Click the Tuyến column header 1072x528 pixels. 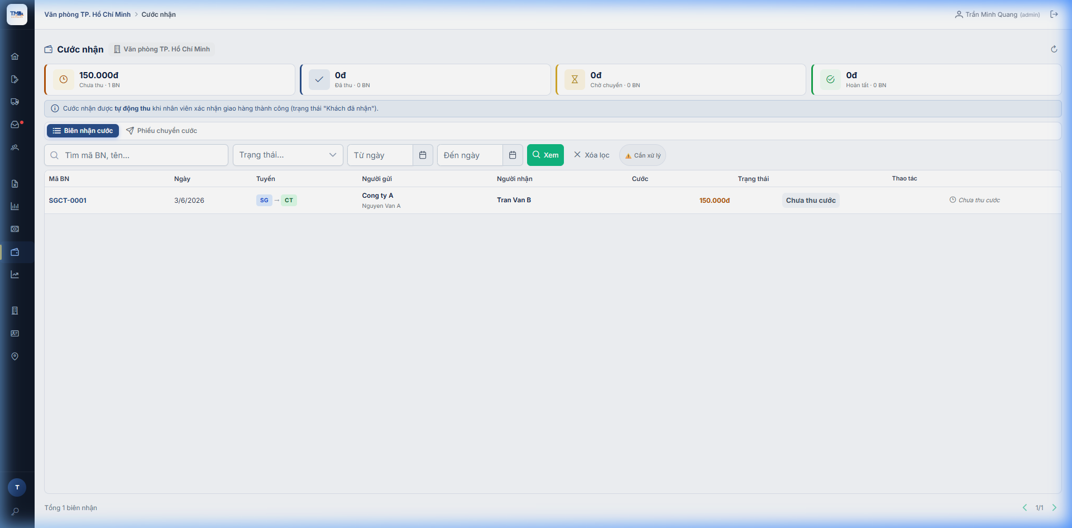[x=266, y=179]
